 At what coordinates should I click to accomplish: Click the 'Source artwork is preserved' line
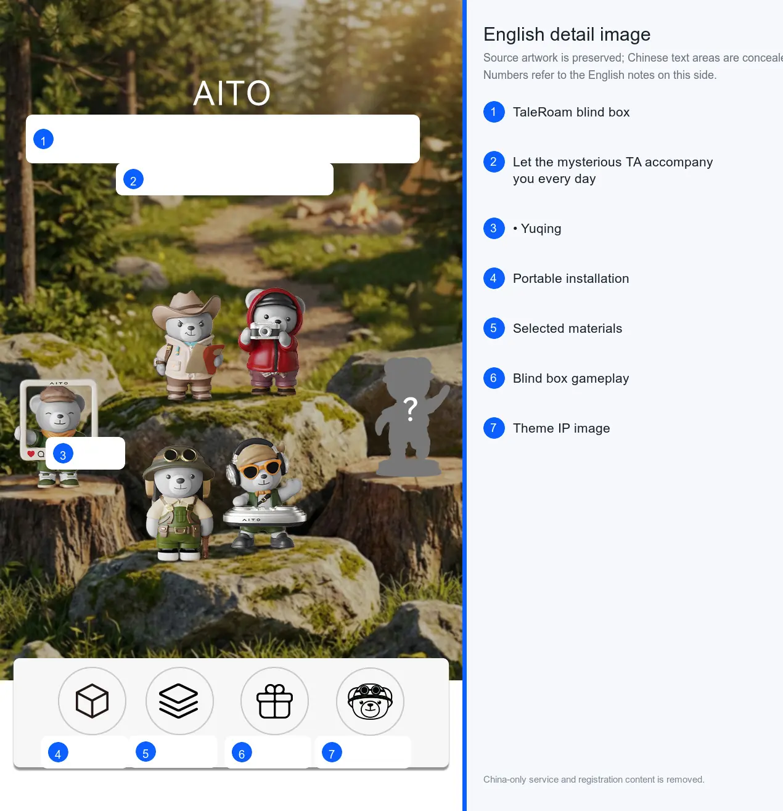pos(633,58)
